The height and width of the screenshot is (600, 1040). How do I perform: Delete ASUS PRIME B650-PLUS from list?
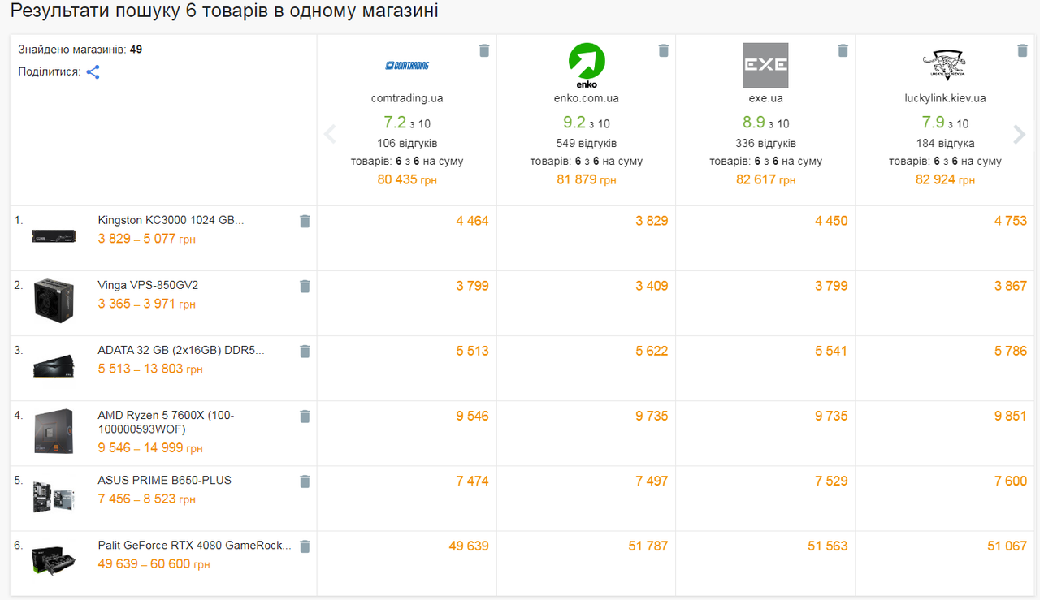tap(305, 481)
